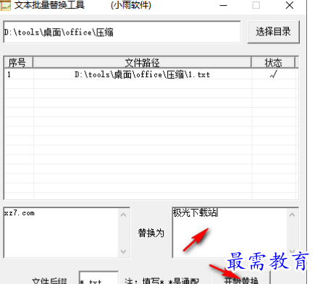The height and width of the screenshot is (284, 315).
Task: Focus the file suffix field *.txt
Action: pyautogui.click(x=98, y=278)
